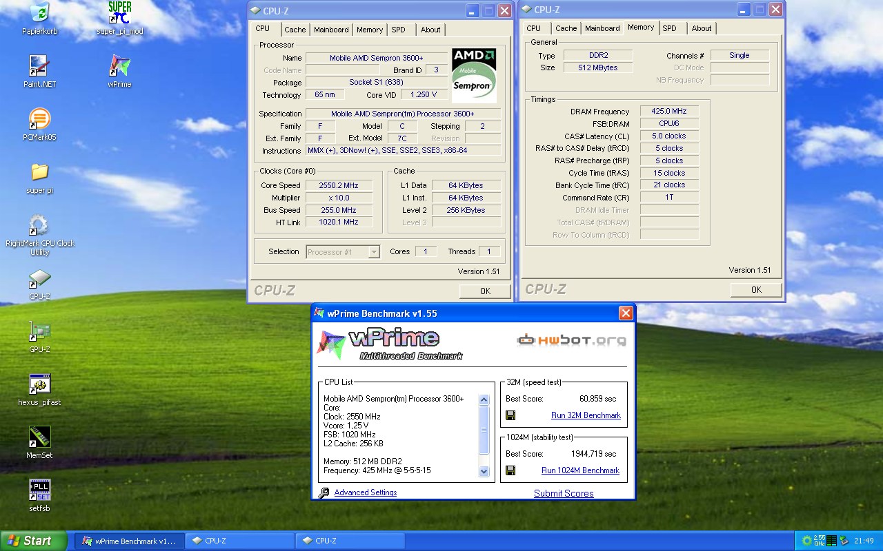Click the Level 2 cache 256 KBytes field
Image resolution: width=883 pixels, height=551 pixels.
tap(466, 210)
